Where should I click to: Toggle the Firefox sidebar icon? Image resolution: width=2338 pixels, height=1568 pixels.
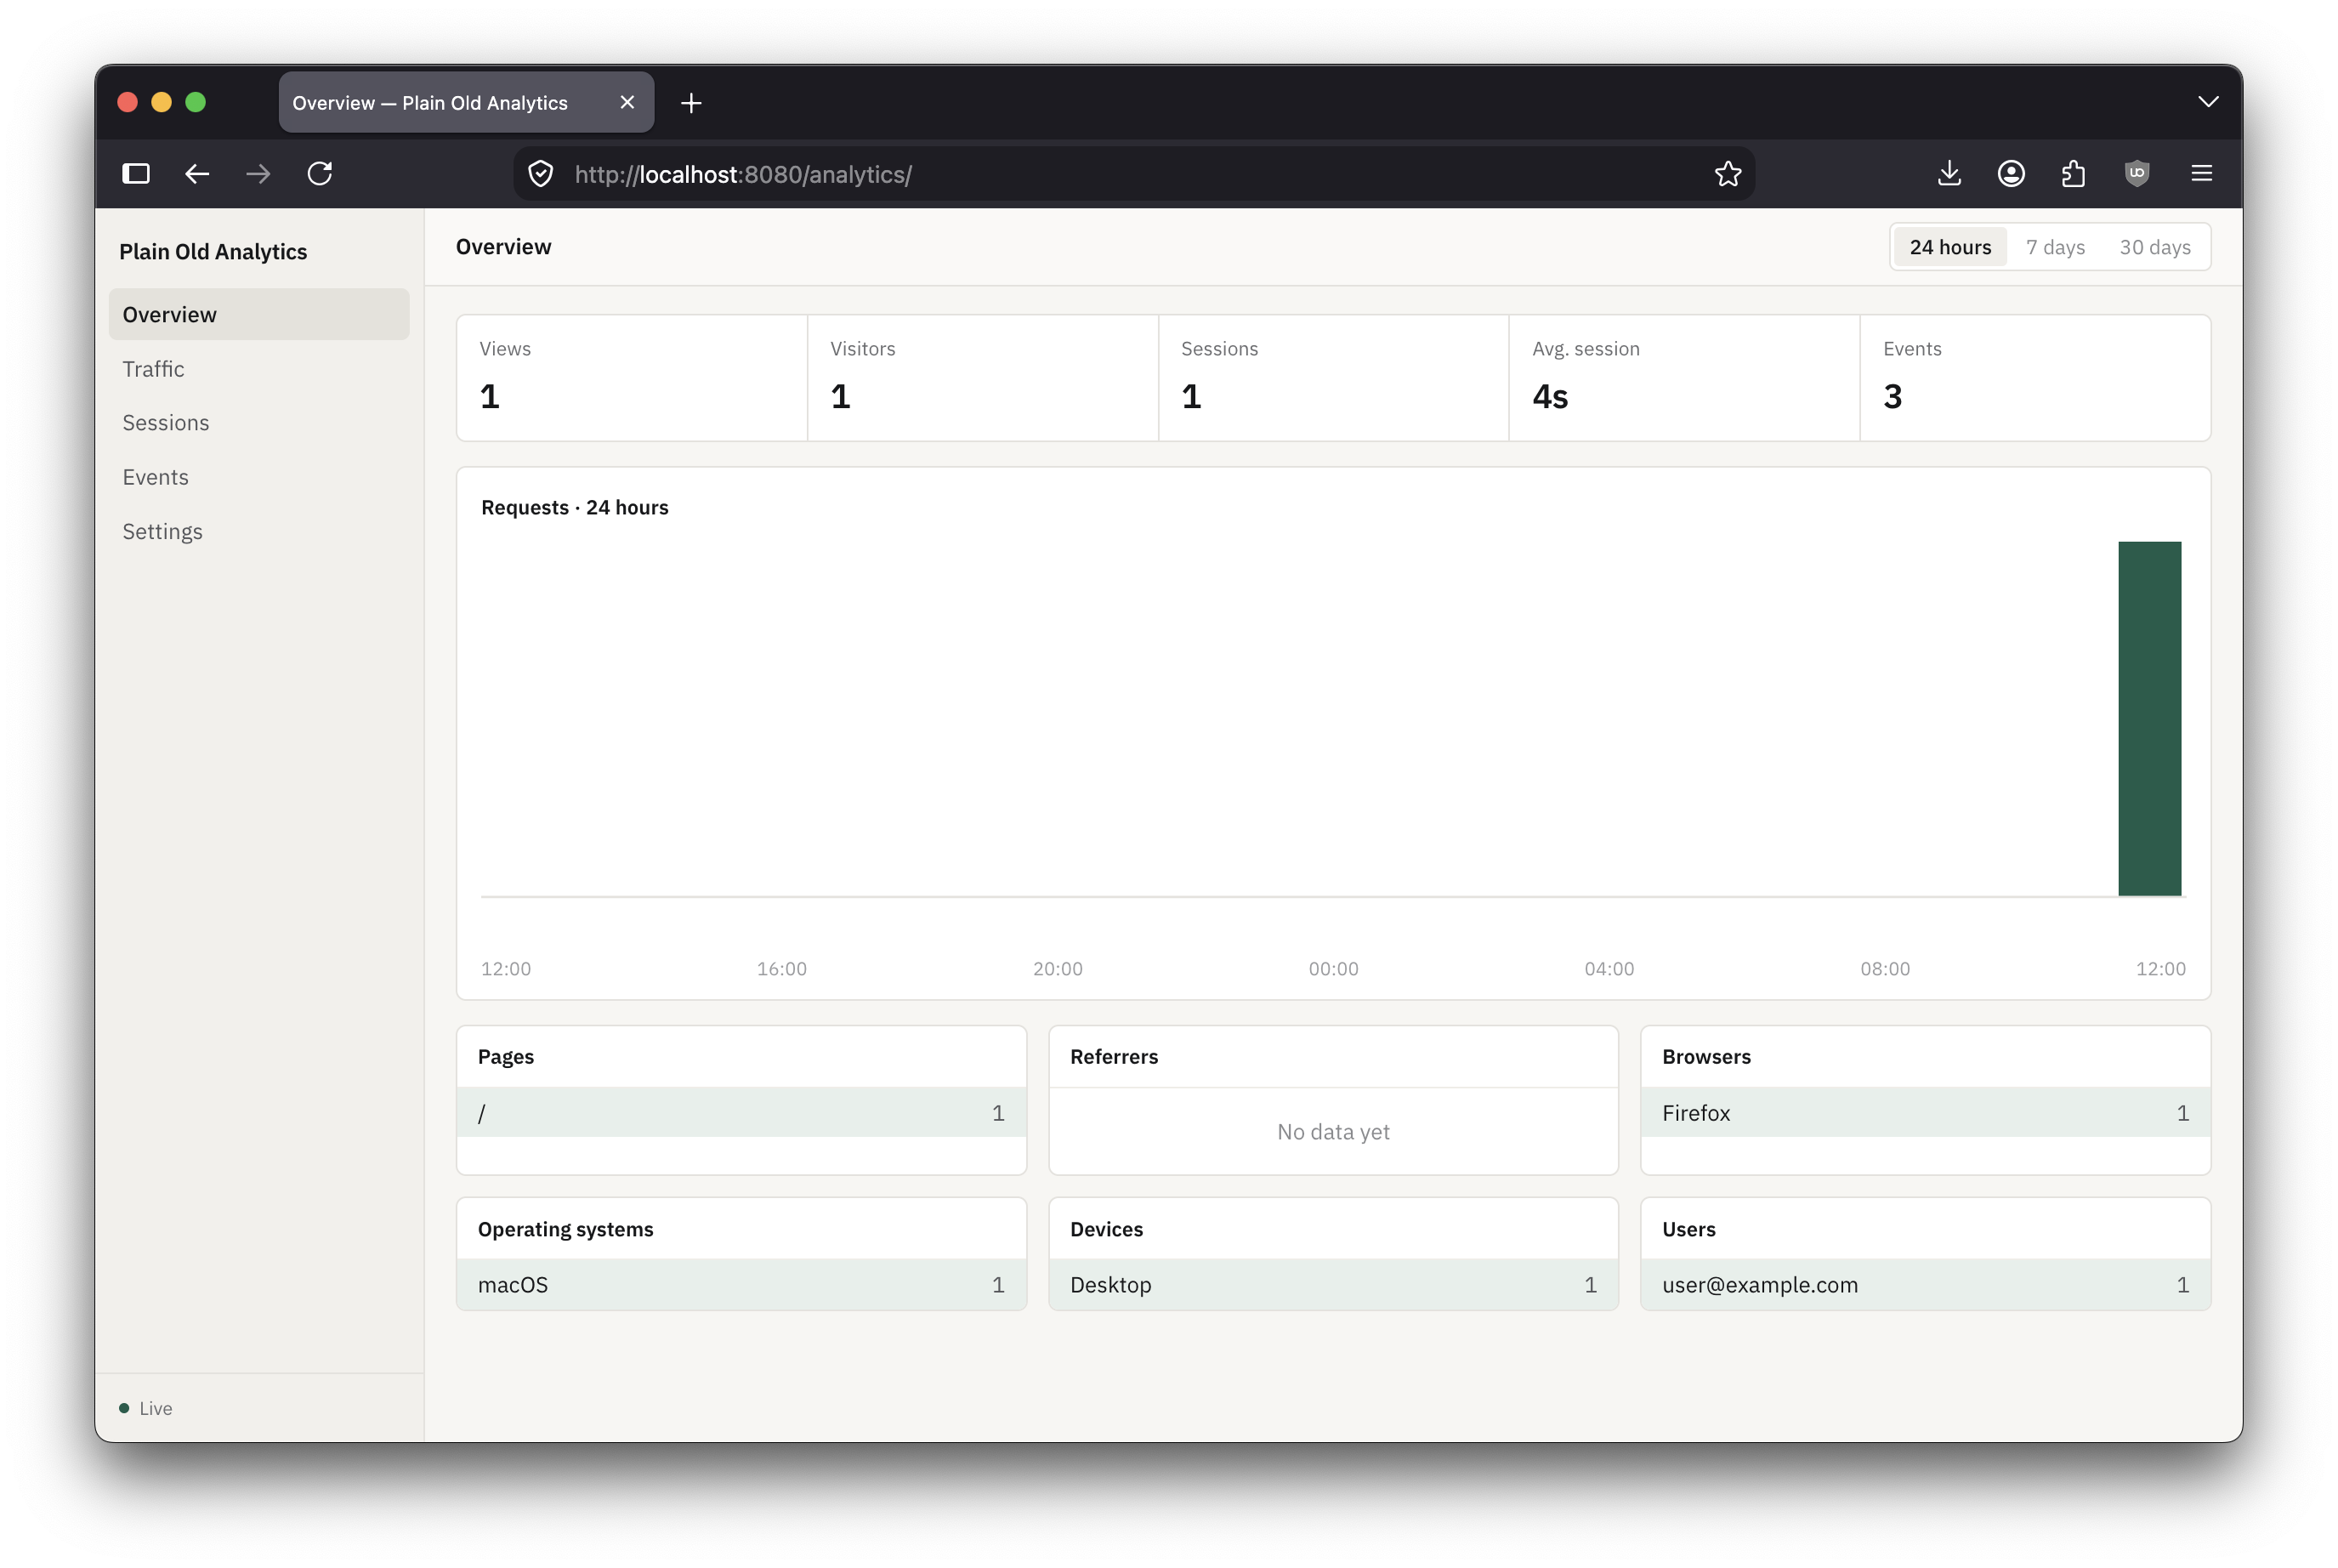pyautogui.click(x=136, y=174)
